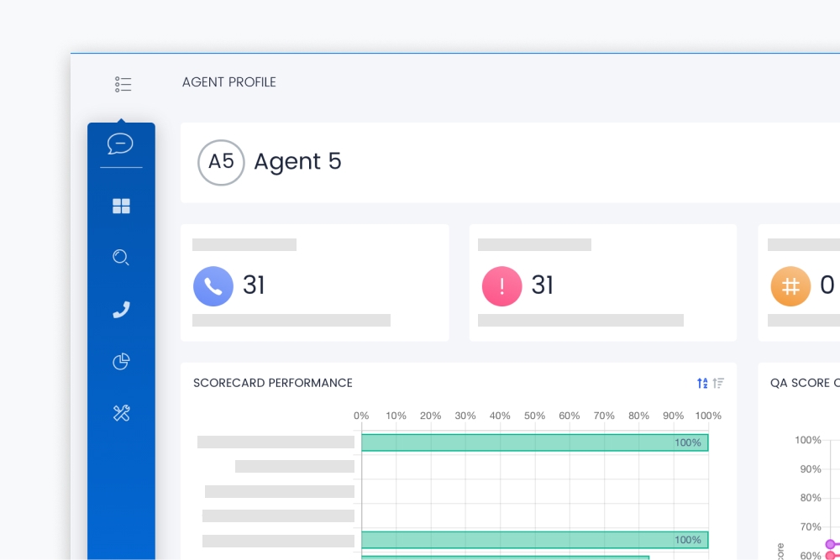Image resolution: width=840 pixels, height=560 pixels.
Task: Click the SCORECARD PERFORMANCE heading
Action: coord(273,383)
